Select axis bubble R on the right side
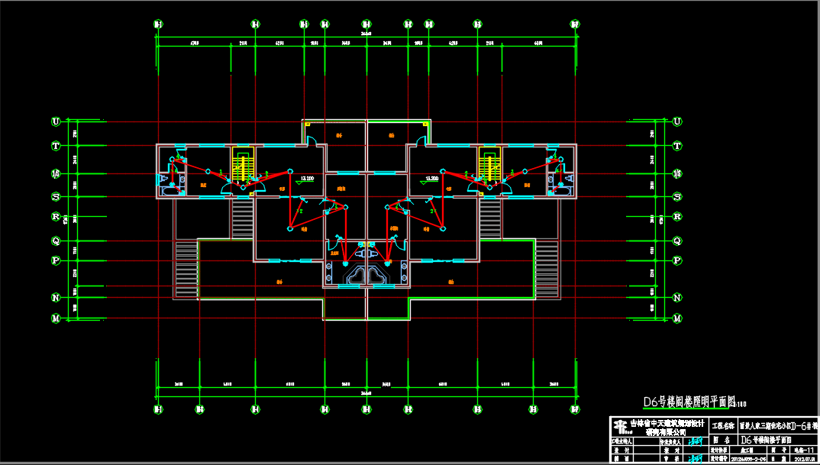The height and width of the screenshot is (465, 820). point(678,216)
